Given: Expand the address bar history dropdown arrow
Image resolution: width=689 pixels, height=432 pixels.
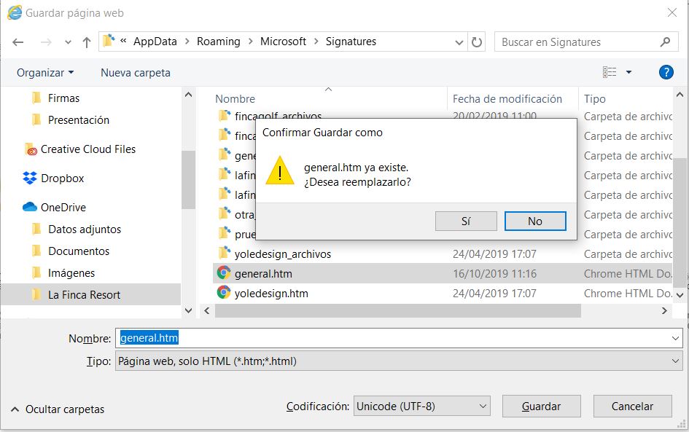Looking at the screenshot, I should (x=459, y=42).
